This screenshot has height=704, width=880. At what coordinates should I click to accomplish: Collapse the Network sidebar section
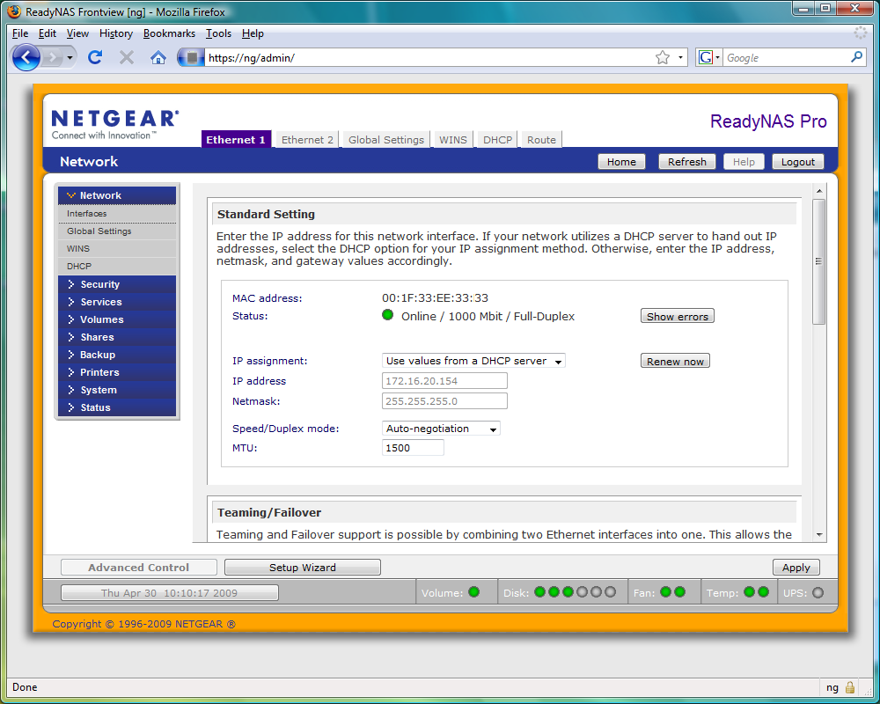coord(117,195)
